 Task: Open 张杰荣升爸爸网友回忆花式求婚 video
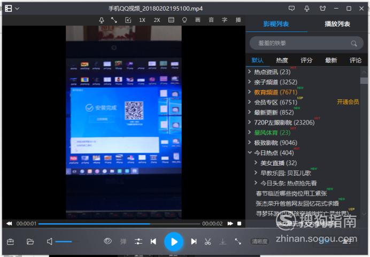[x=297, y=204]
